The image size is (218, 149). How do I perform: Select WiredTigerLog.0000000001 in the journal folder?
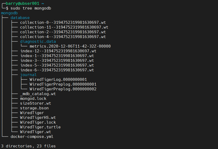click(x=58, y=80)
